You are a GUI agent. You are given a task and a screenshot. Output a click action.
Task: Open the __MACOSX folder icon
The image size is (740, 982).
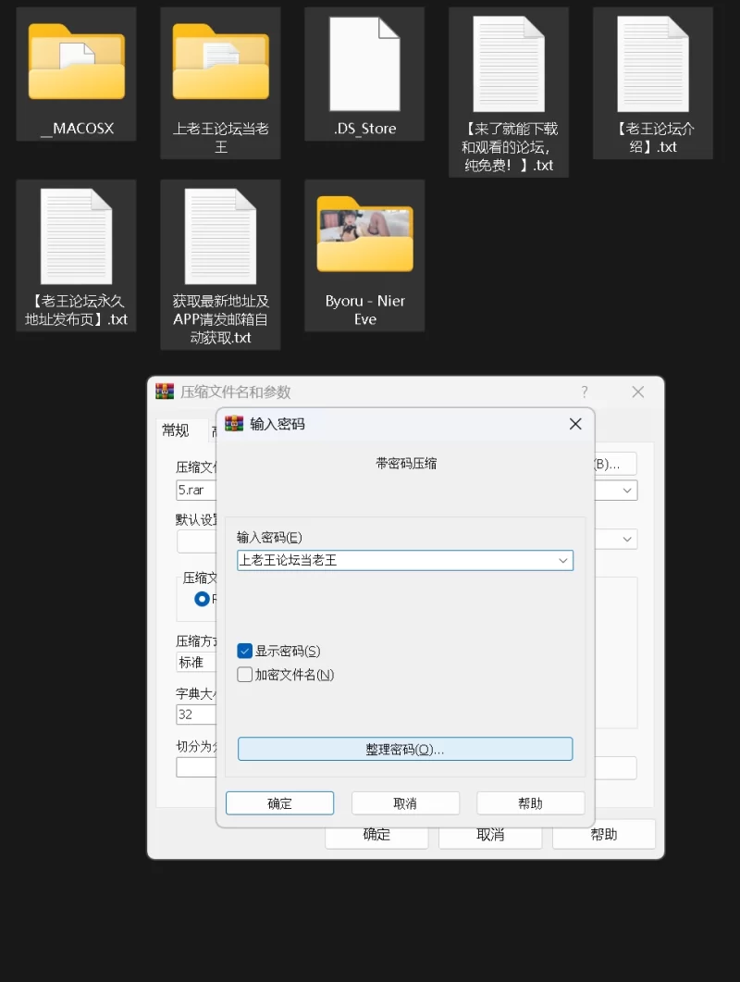point(77,64)
